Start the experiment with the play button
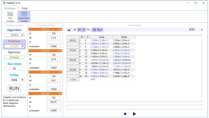The width and height of the screenshot is (209, 118). tap(134, 114)
